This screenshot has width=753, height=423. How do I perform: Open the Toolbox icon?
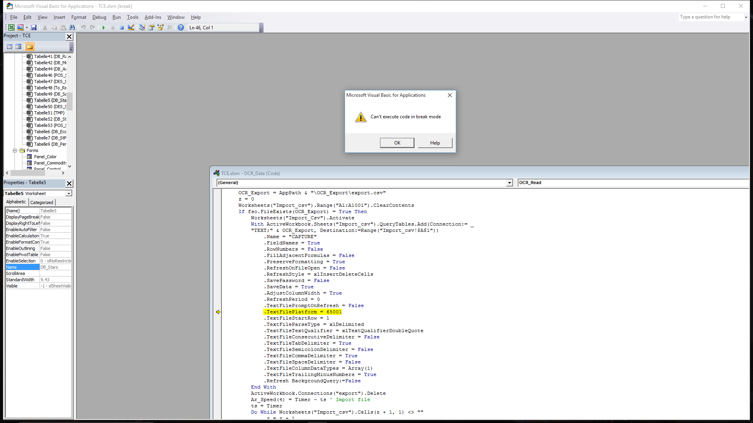[169, 27]
